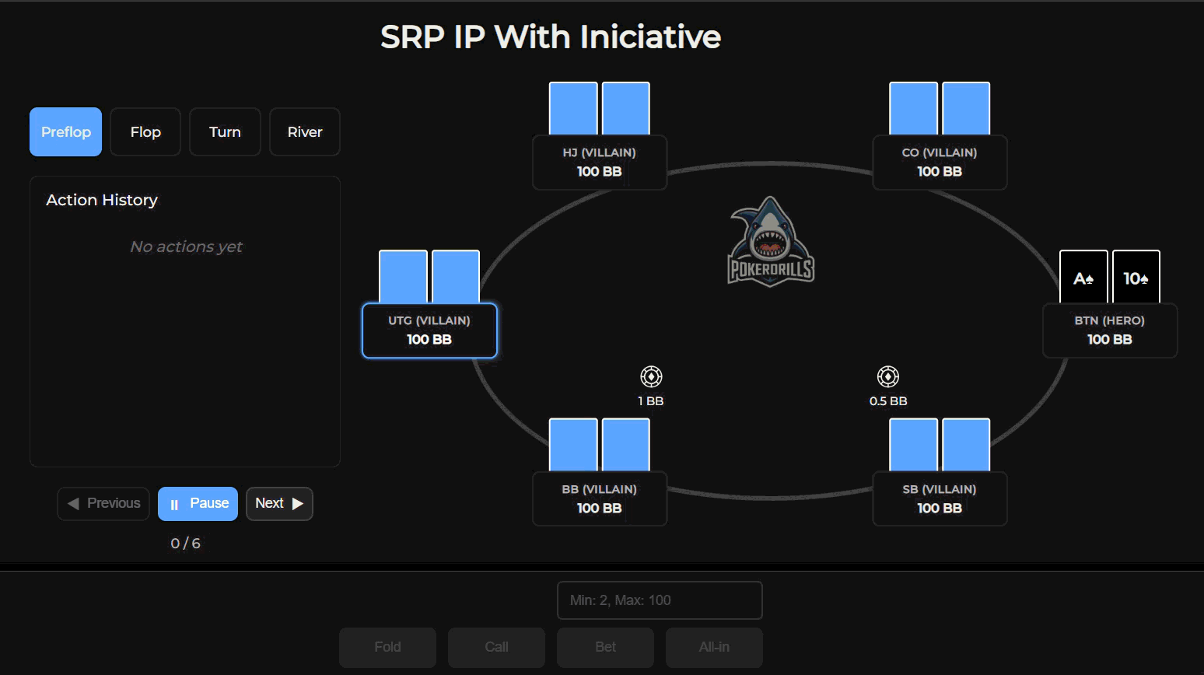The width and height of the screenshot is (1204, 675).
Task: Switch to the Flop tab
Action: [x=145, y=132]
